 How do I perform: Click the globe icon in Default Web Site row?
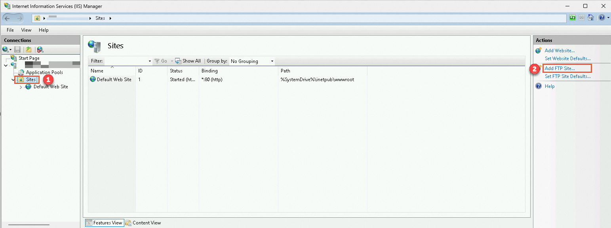pos(93,79)
